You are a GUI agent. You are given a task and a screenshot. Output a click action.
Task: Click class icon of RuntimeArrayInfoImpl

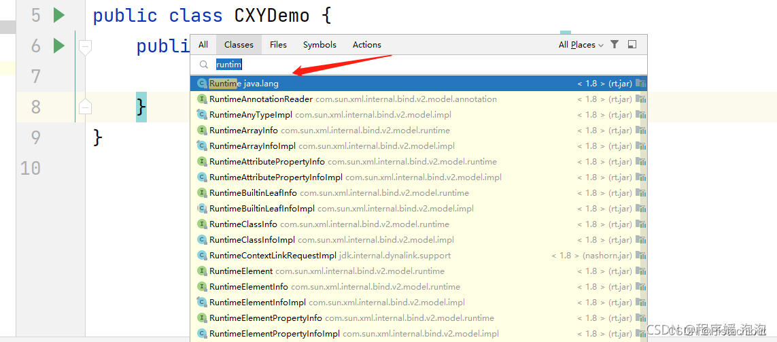pyautogui.click(x=202, y=146)
